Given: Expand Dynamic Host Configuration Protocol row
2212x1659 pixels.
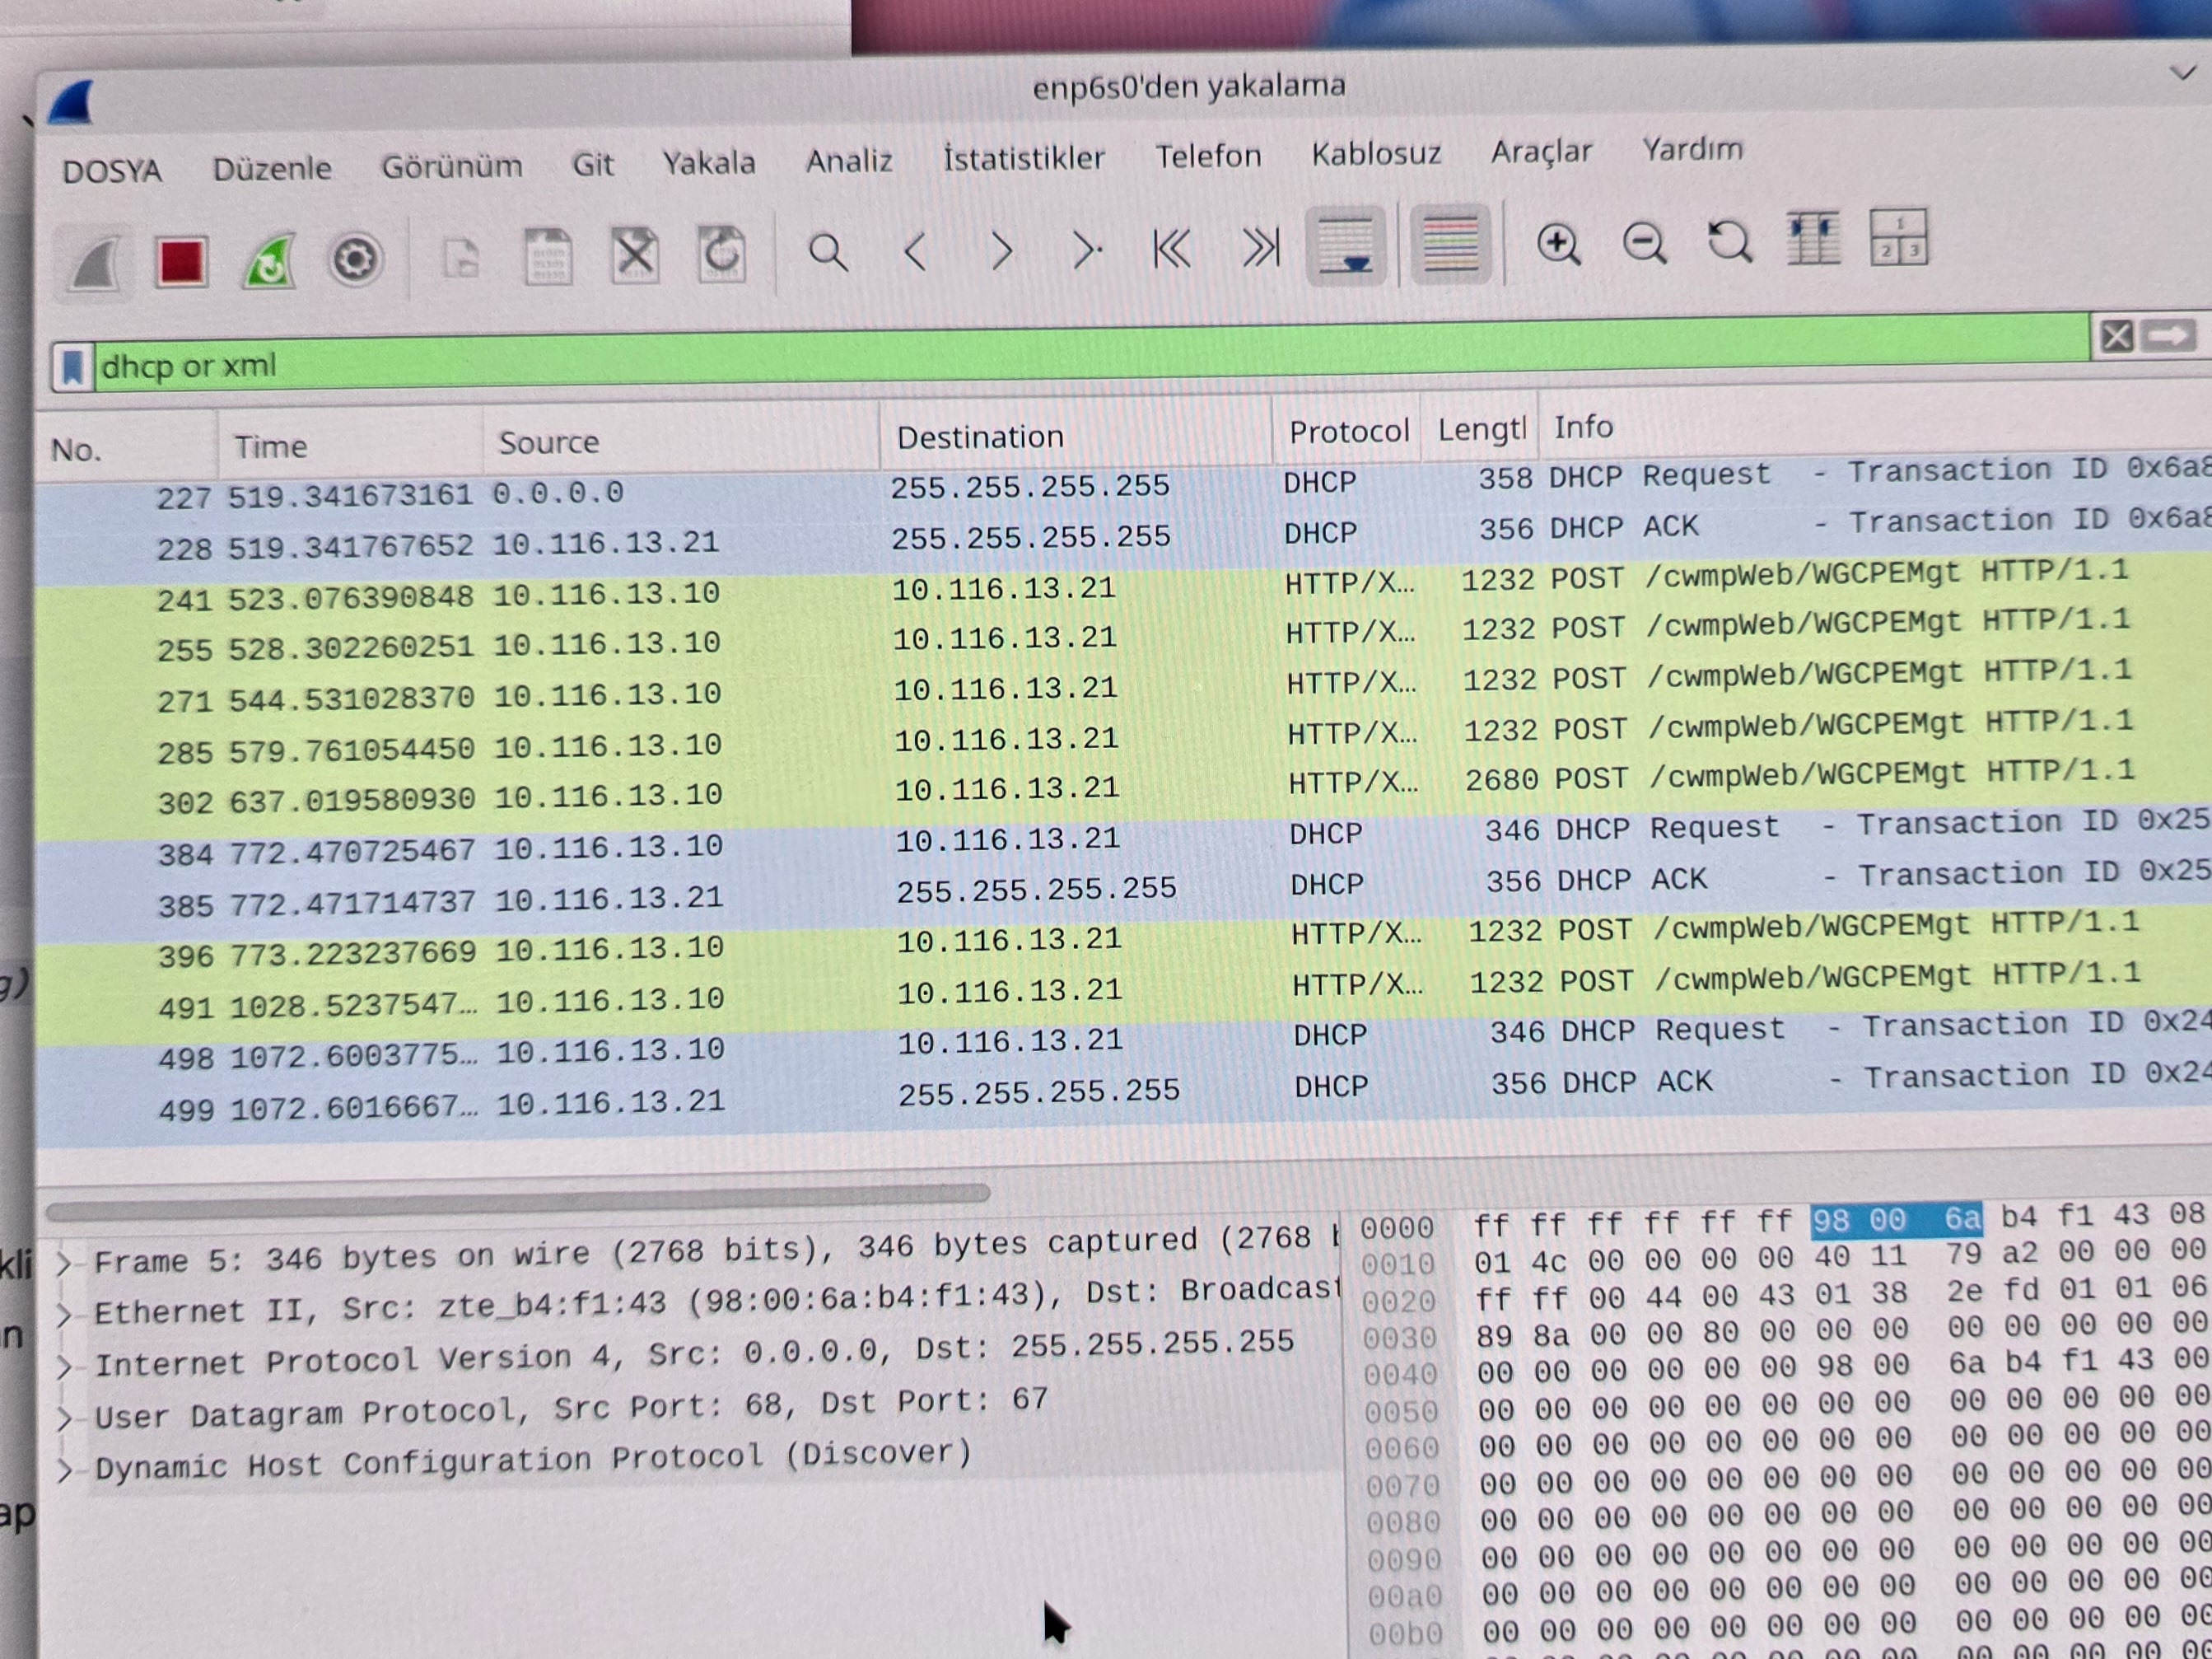Looking at the screenshot, I should [x=65, y=1470].
